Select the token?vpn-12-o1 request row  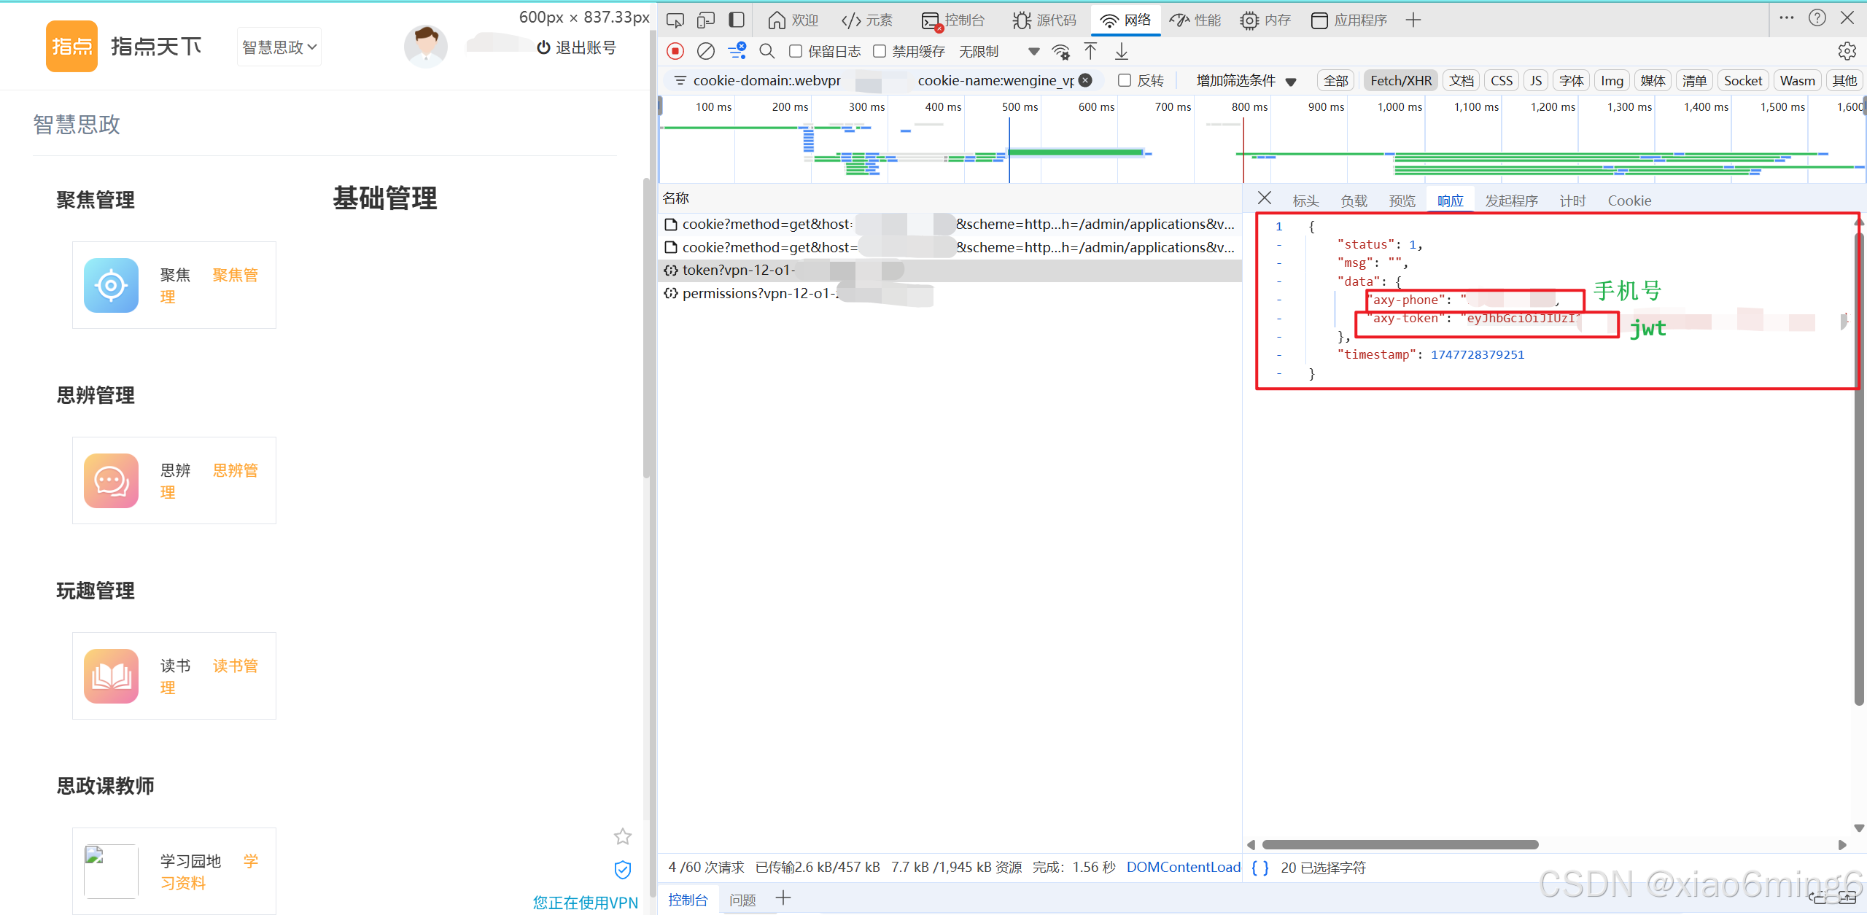pos(950,270)
